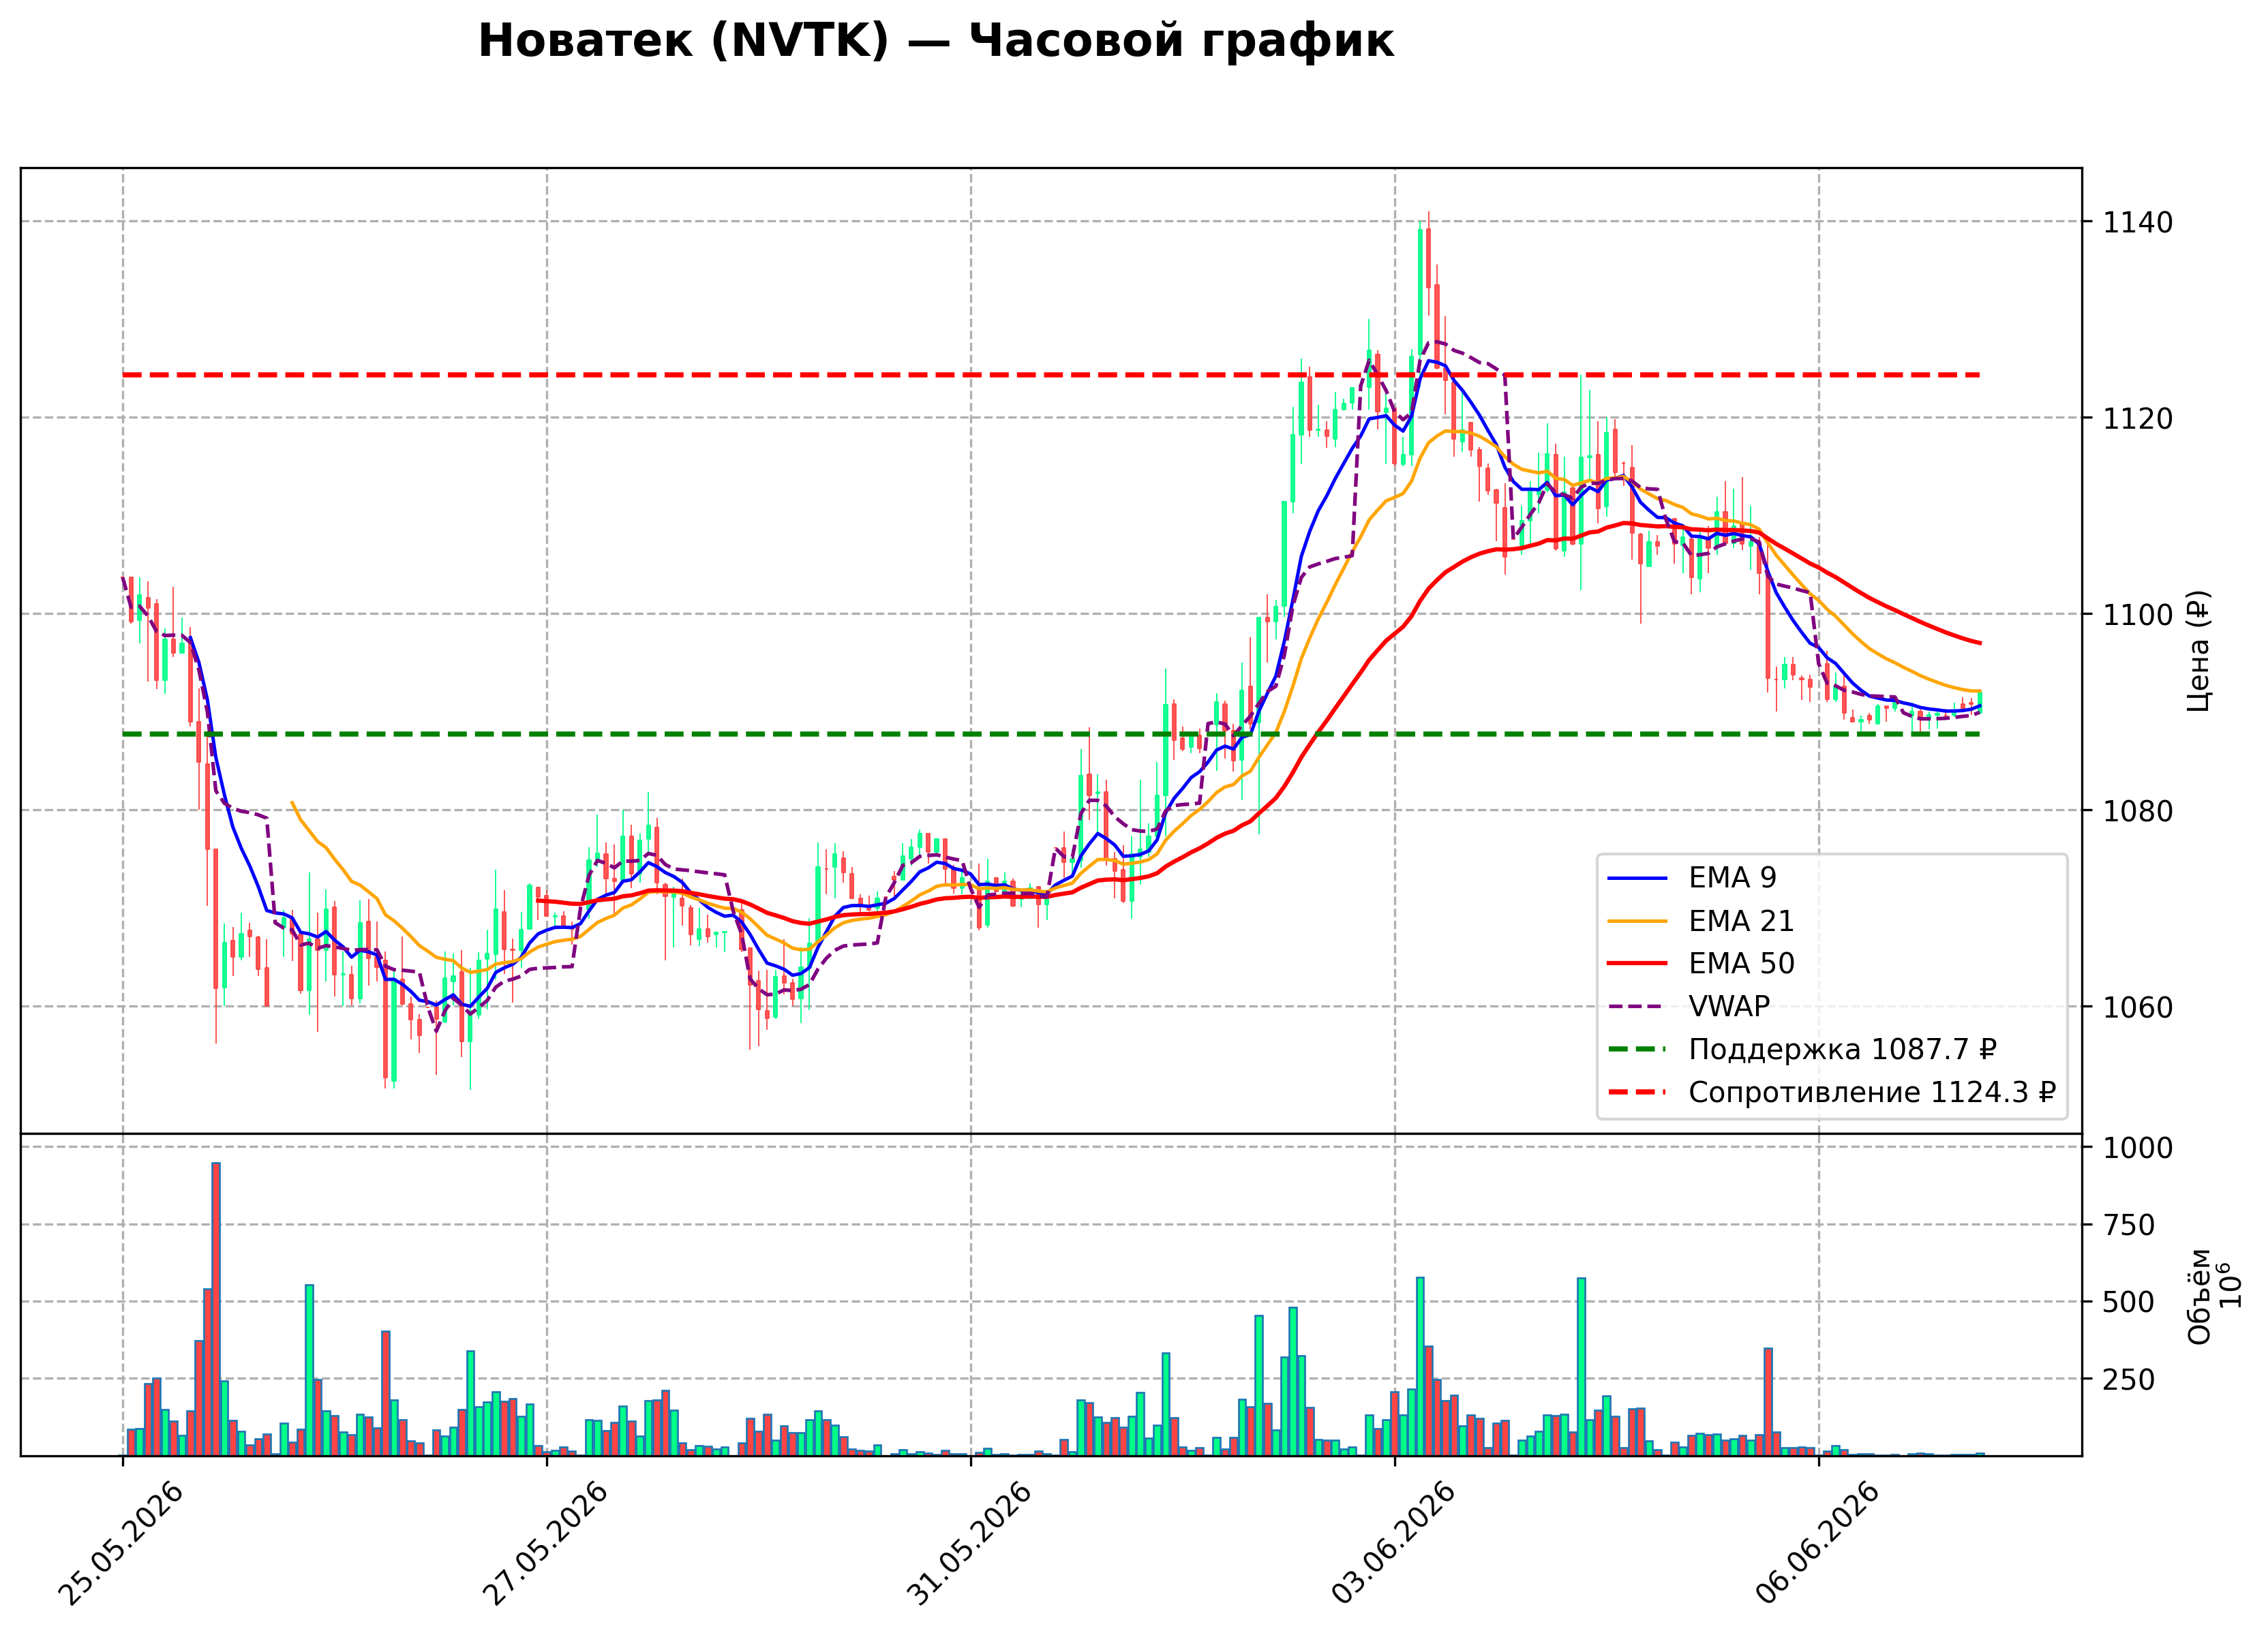Click the "1060" price tick label
This screenshot has width=2268, height=1631.
[x=2137, y=1008]
